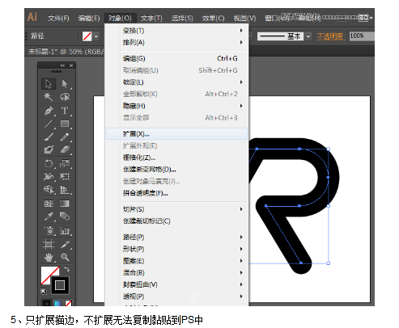Click the control bar stroke color swatch
Screen dimensions: 399x328
coord(87,36)
